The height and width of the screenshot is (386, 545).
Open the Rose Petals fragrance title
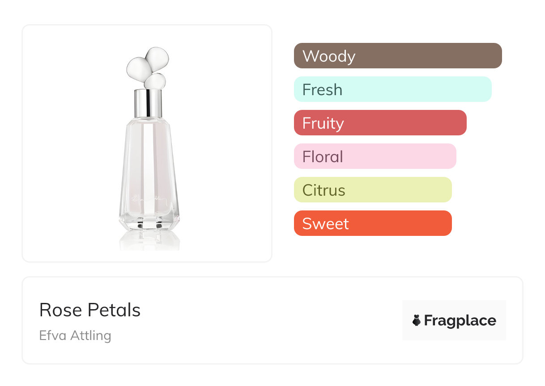(90, 310)
